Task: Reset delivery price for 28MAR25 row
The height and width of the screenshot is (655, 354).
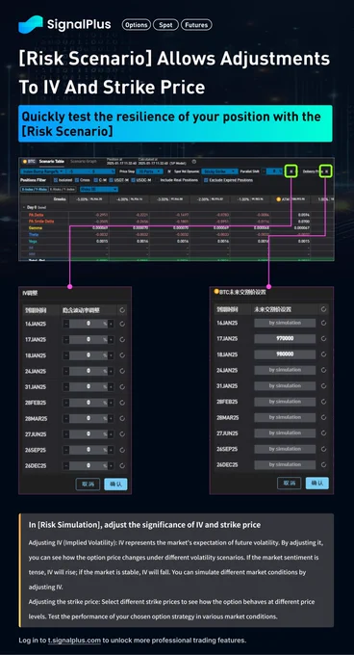Action: click(324, 417)
